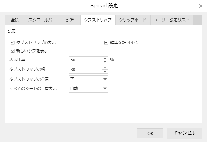The height and width of the screenshot is (142, 207).
Task: Click the キャンセル button
Action: (185, 133)
